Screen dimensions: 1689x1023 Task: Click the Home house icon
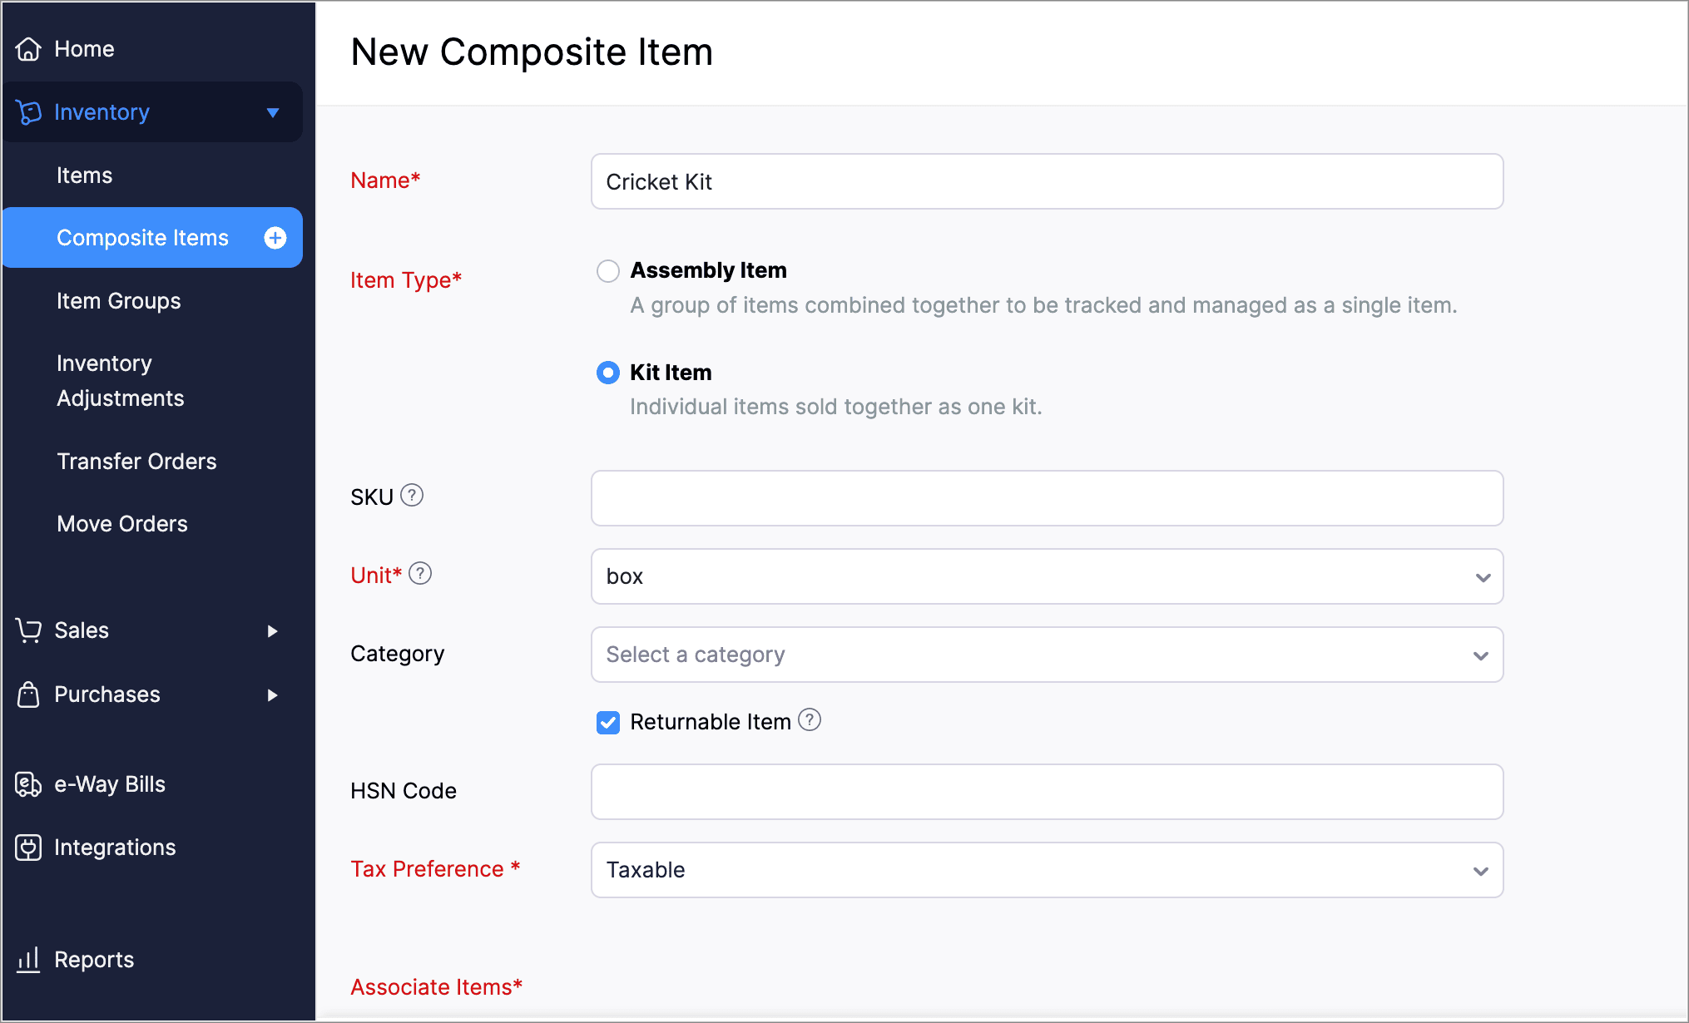tap(28, 49)
